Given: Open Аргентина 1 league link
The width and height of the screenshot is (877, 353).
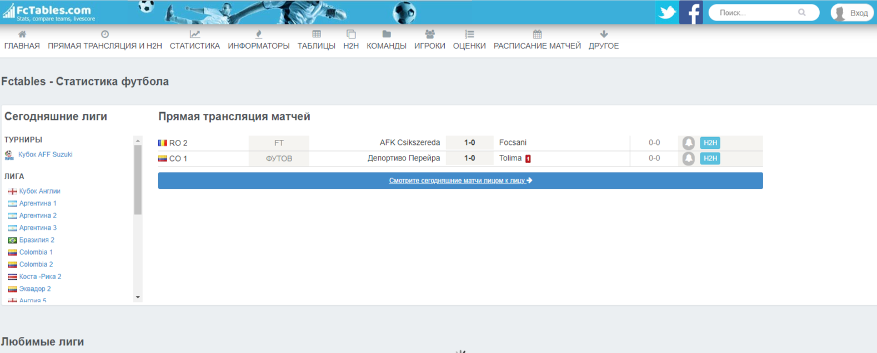Looking at the screenshot, I should [x=38, y=203].
